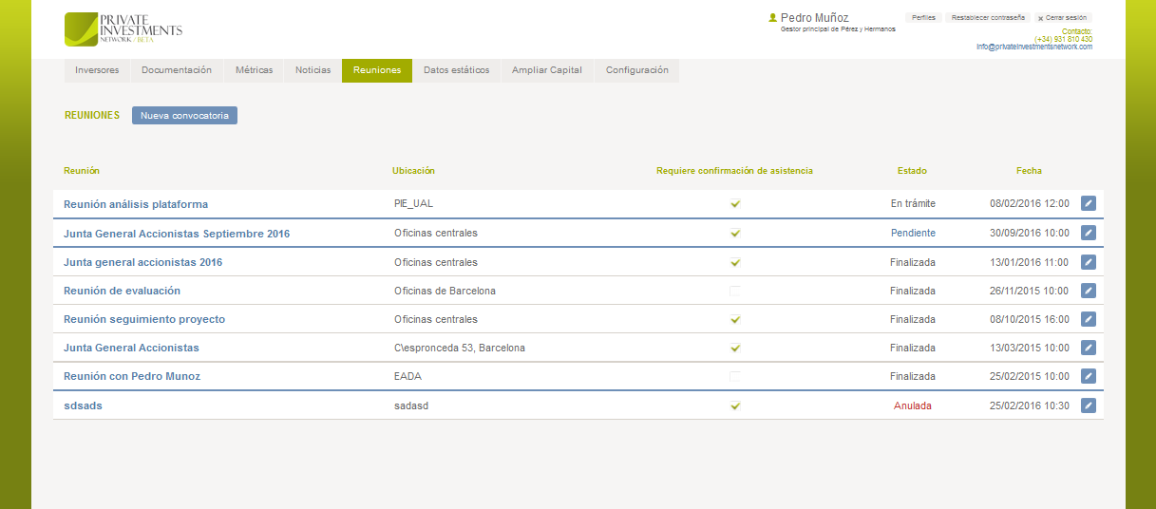The width and height of the screenshot is (1156, 509).
Task: Toggle attendance checkbox for Reunión de evaluación
Action: [735, 291]
